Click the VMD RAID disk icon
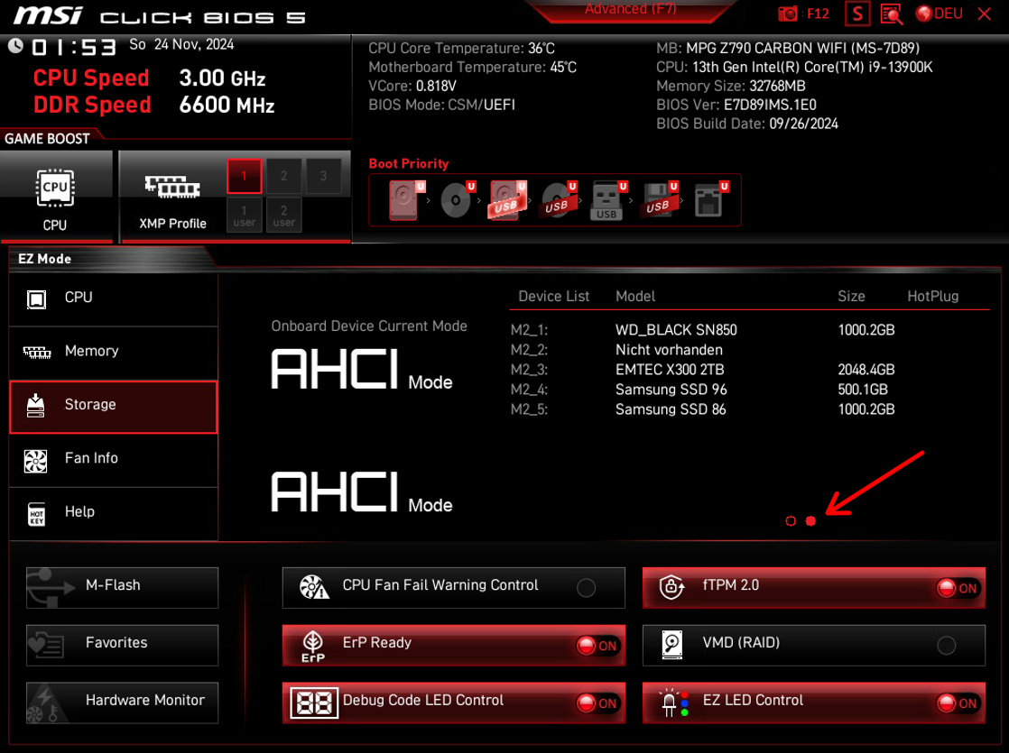Screen dimensions: 1009x753 click(671, 644)
